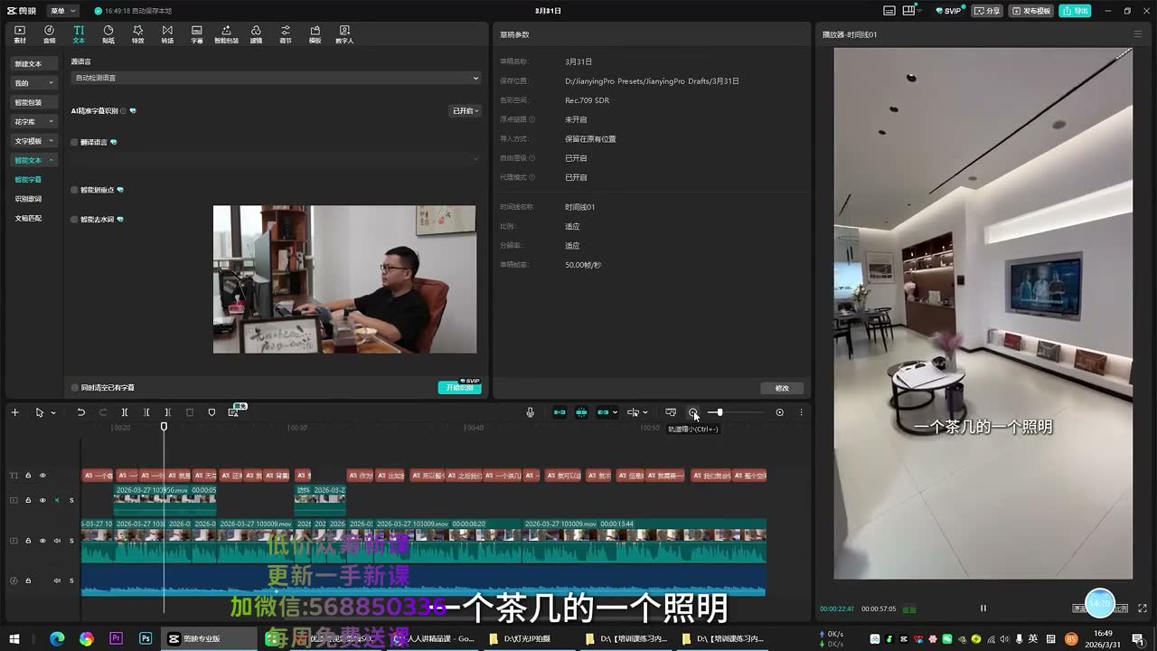Click the zoom out track icon
This screenshot has height=651, width=1157.
click(693, 412)
